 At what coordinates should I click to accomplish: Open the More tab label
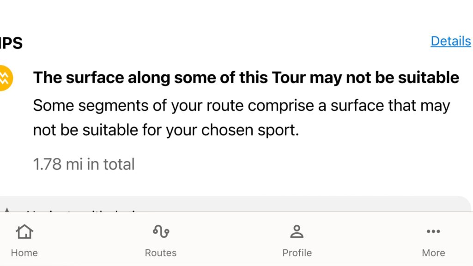point(433,253)
